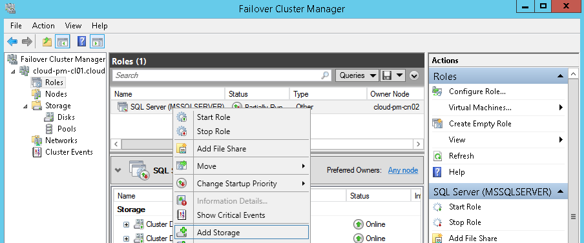Click the Any node preferred owners link
Image resolution: width=584 pixels, height=243 pixels.
[x=403, y=170]
